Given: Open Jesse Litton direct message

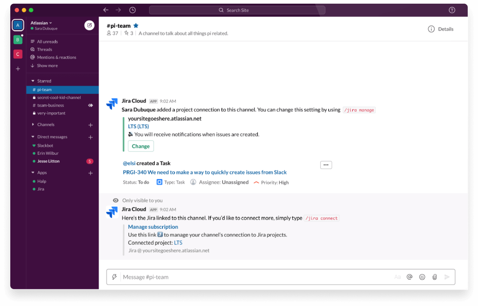Looking at the screenshot, I should [x=48, y=161].
